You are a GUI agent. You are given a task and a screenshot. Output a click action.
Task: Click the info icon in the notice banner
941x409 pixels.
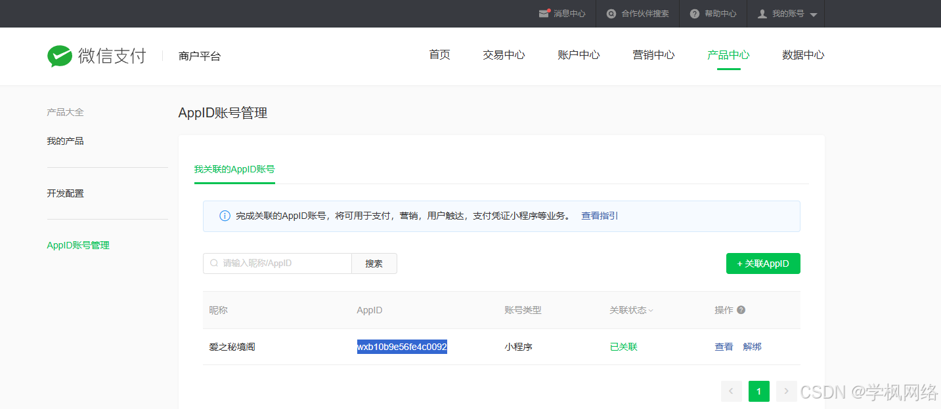pyautogui.click(x=225, y=216)
